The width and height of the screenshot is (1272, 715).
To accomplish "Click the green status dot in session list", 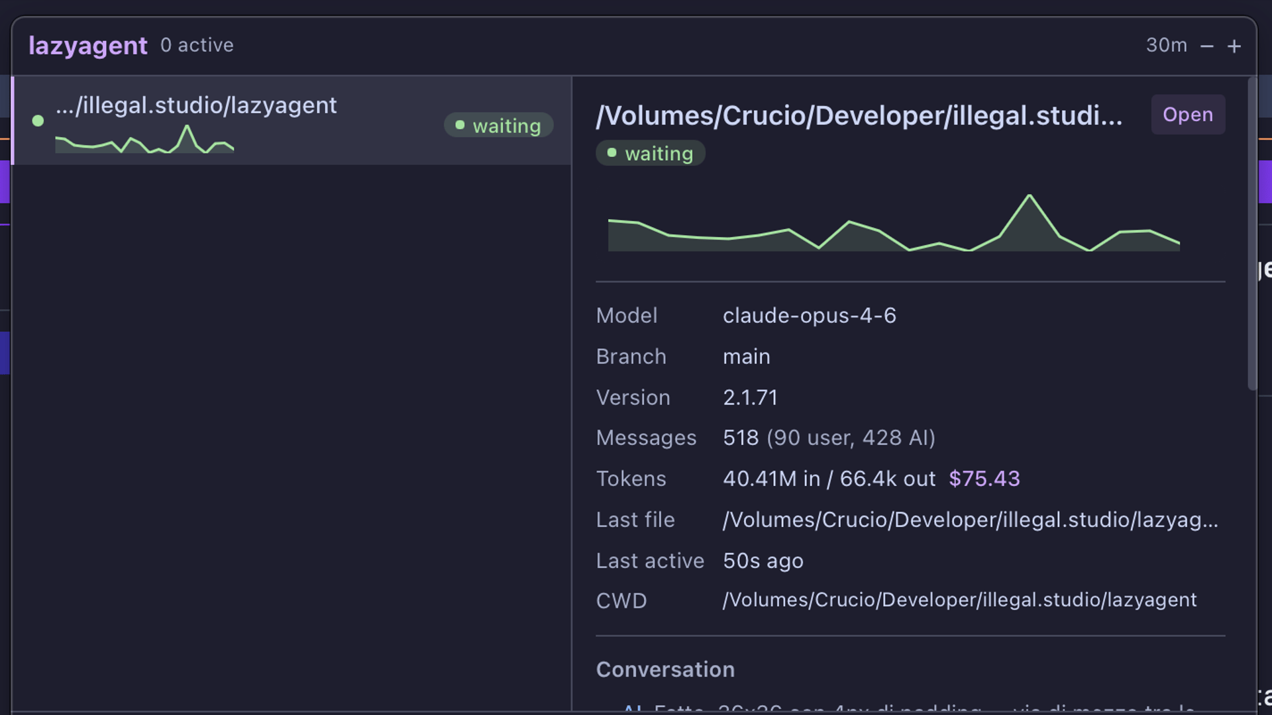I will tap(38, 120).
